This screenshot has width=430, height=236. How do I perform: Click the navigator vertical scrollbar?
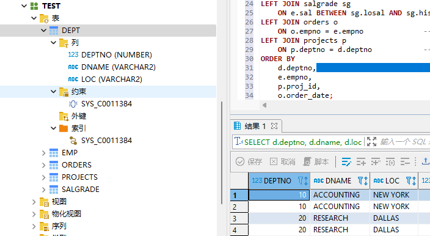[222, 153]
